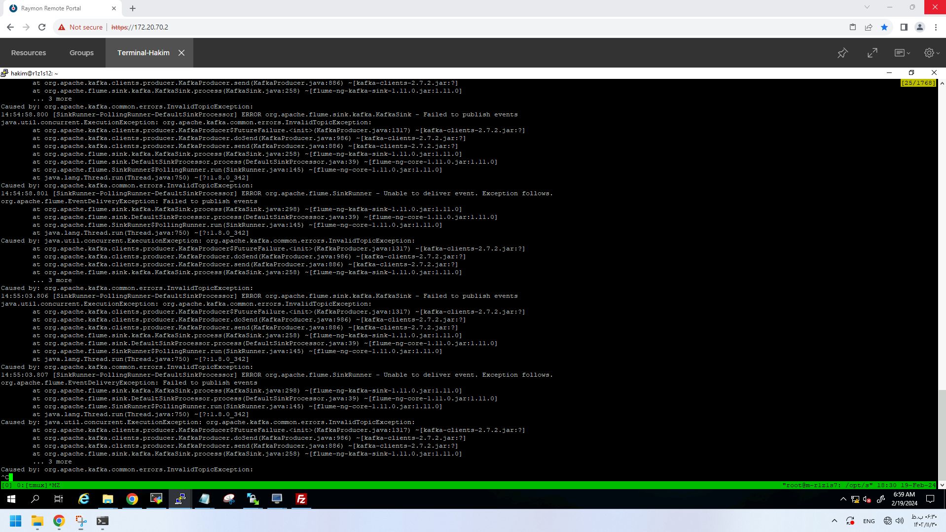Open File Explorer on the remote taskbar
Image resolution: width=946 pixels, height=532 pixels.
pos(108,499)
